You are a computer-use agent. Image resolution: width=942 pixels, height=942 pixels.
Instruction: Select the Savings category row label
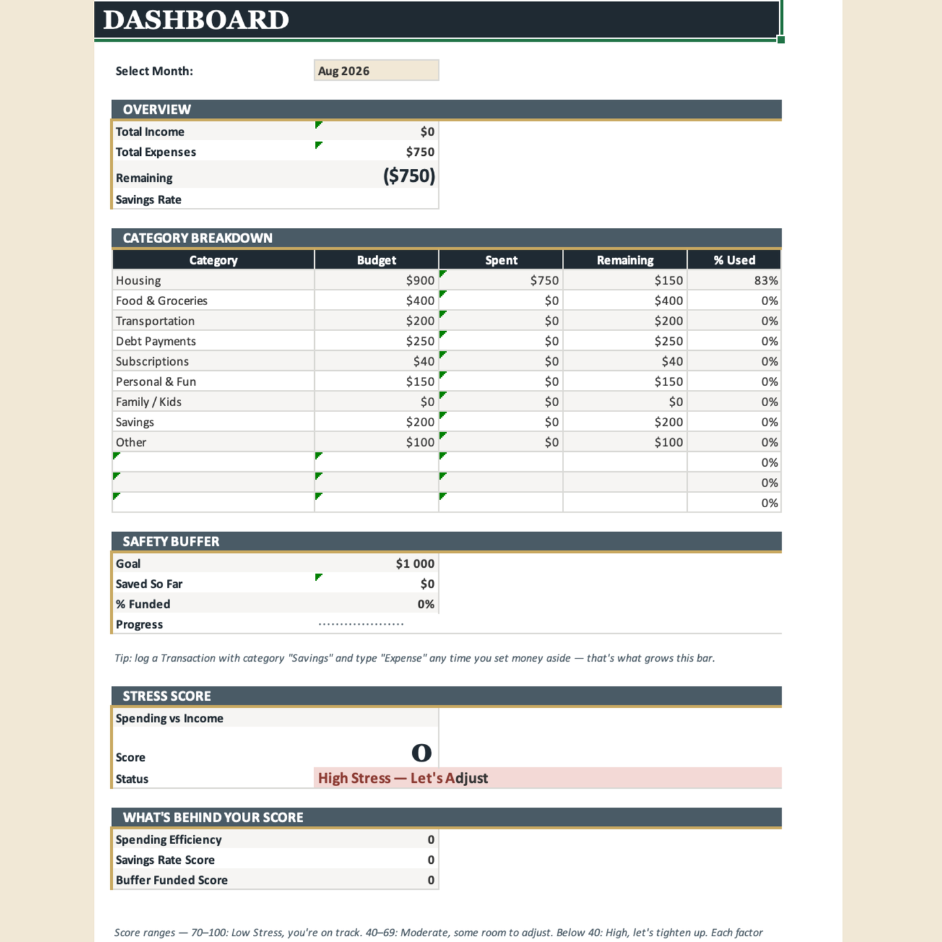(x=213, y=422)
